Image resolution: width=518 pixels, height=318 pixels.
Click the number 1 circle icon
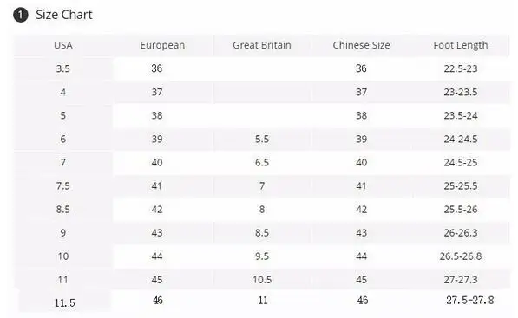[x=21, y=16]
